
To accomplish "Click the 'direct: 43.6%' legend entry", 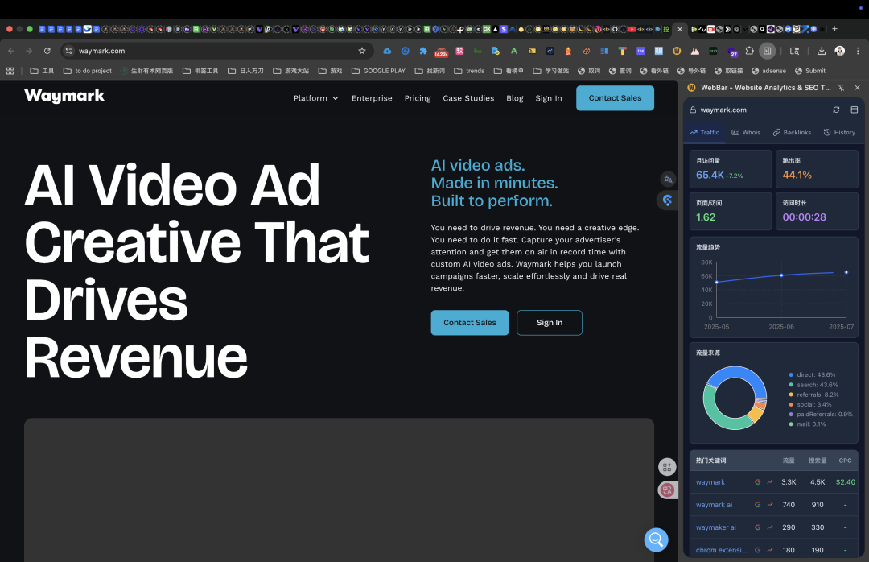I will (812, 375).
